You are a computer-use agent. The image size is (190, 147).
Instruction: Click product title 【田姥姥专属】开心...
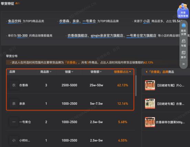pyautogui.click(x=171, y=85)
